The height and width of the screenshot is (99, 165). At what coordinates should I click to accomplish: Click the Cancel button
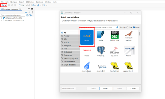pos(133,88)
